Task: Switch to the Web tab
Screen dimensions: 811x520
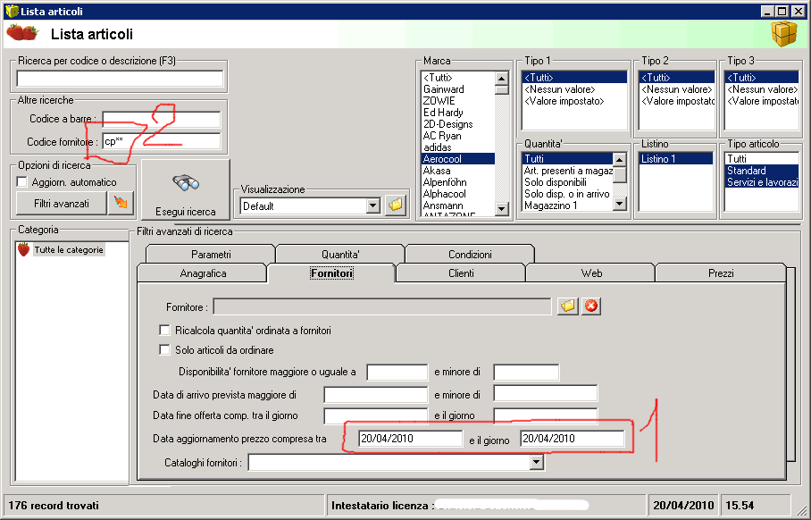Action: pos(590,273)
